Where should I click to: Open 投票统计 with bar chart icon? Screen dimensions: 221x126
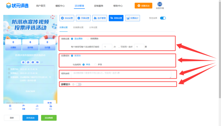pyautogui.click(x=133, y=18)
